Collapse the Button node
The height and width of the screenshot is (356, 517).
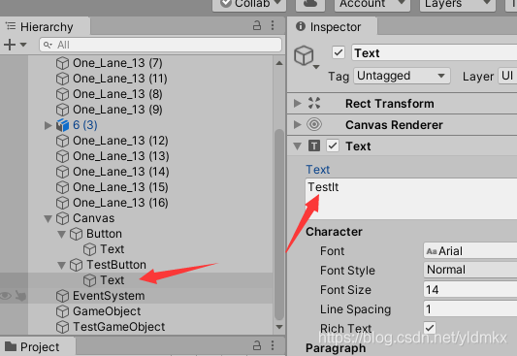pos(62,235)
